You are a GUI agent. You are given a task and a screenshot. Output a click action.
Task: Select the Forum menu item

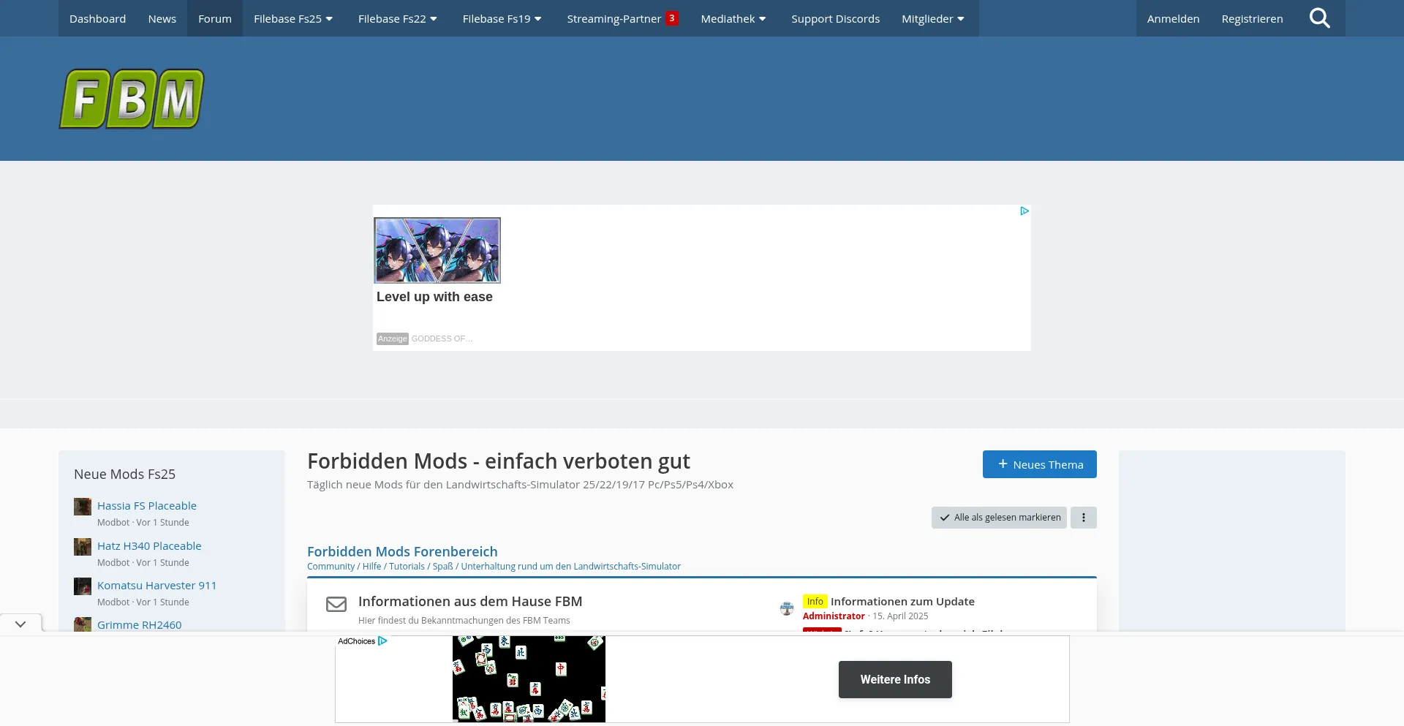[x=215, y=18]
